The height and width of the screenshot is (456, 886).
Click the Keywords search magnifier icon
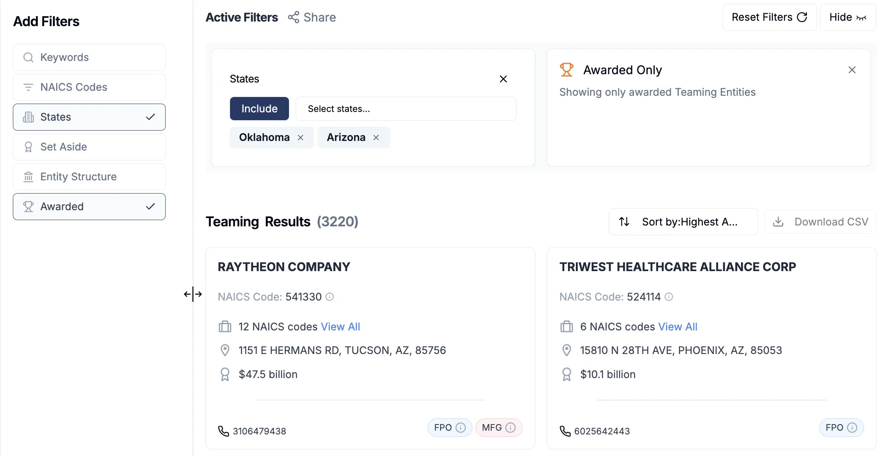(x=28, y=57)
